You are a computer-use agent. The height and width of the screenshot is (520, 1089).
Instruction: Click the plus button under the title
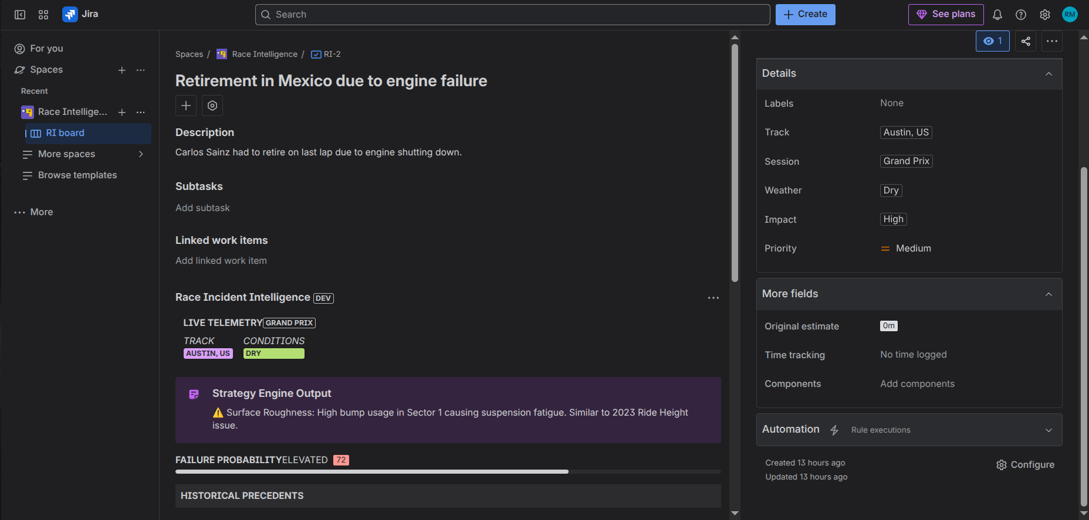186,106
